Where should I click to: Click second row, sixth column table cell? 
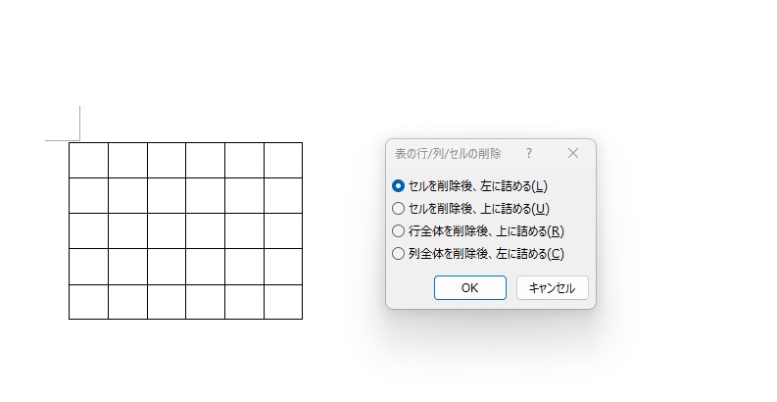pos(283,195)
